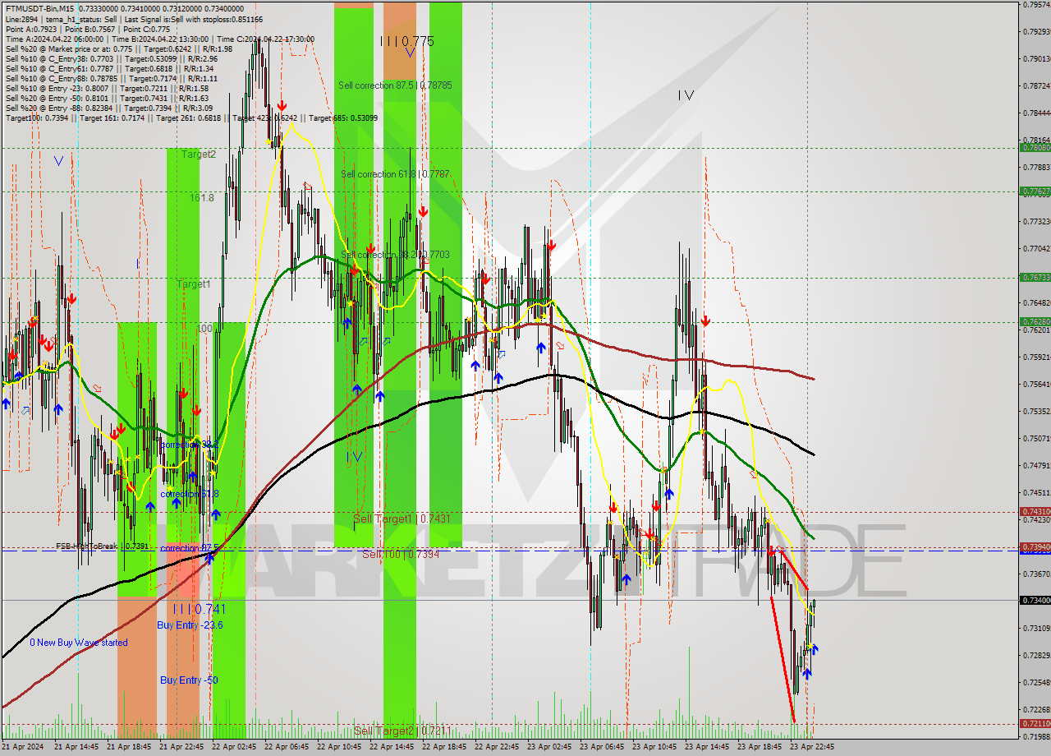Image resolution: width=1051 pixels, height=756 pixels.
Task: Click the '21 Apr 22:45' time axis label
Action: click(x=181, y=747)
